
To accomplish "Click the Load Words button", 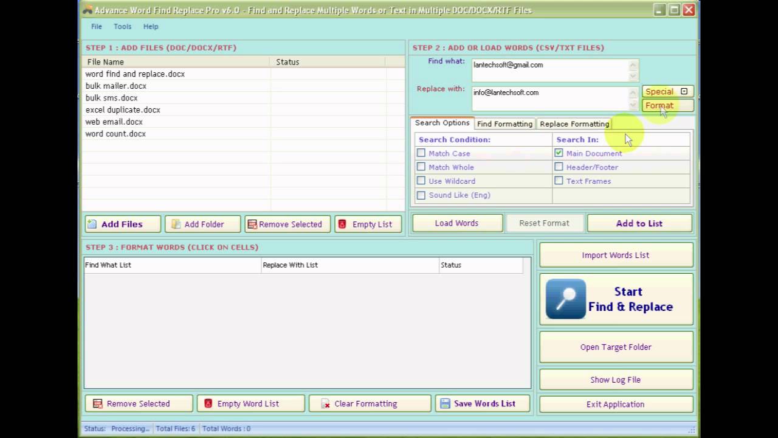I will pos(456,223).
